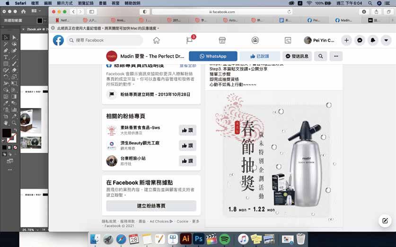Set fill to None in Illustrator toolbar
Screen dimensions: 396x247
[15, 147]
